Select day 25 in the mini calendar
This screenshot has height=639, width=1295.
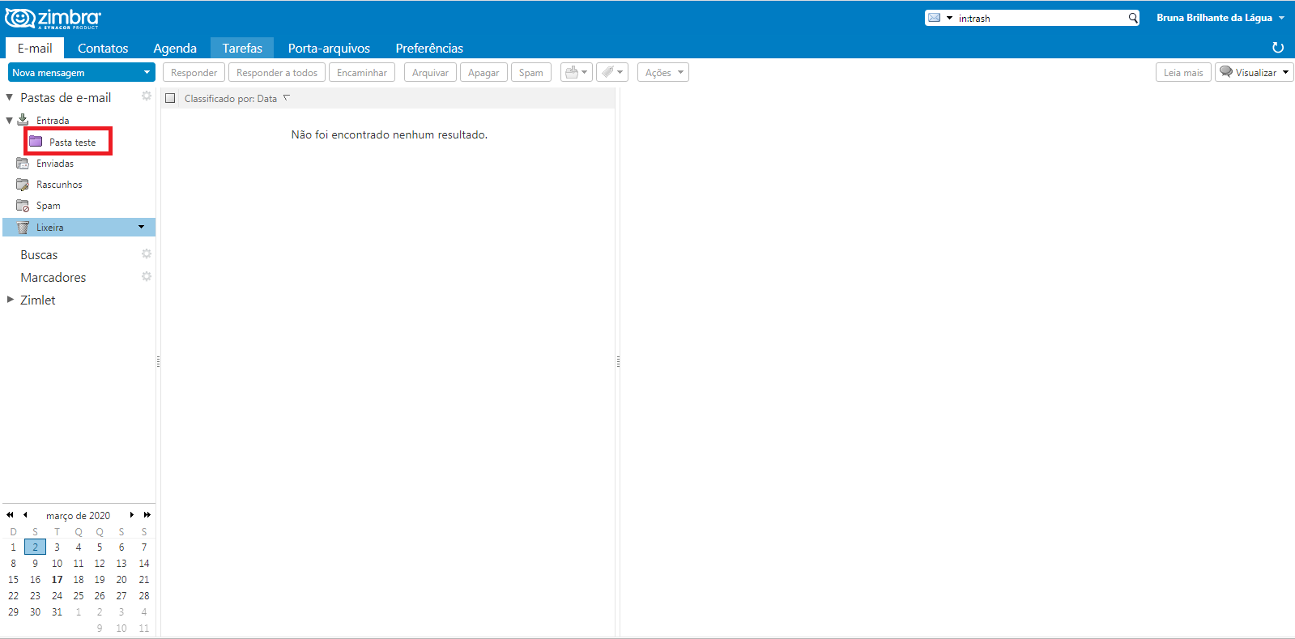79,596
